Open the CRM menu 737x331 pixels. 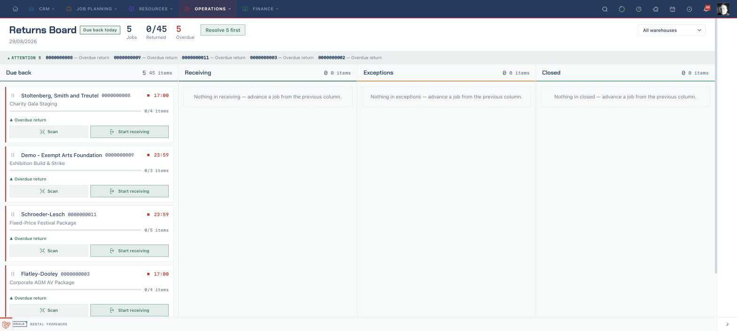(41, 9)
